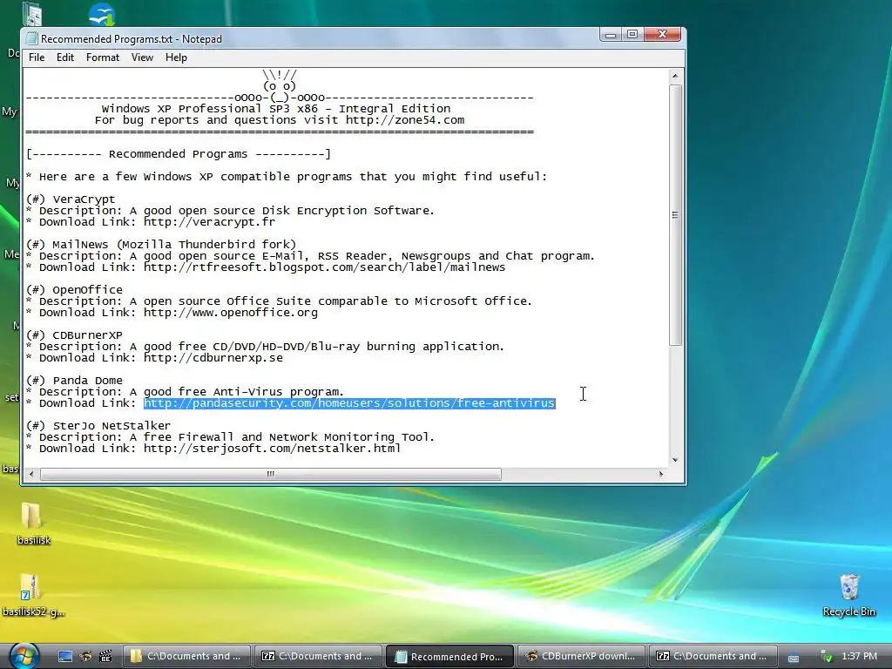
Task: Click the Recommended Programs taskbar button
Action: click(449, 656)
